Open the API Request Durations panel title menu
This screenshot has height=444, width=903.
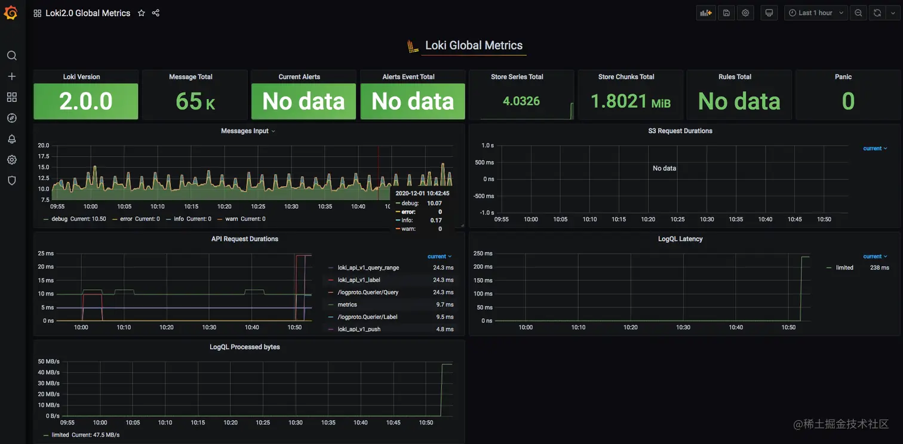pos(245,239)
